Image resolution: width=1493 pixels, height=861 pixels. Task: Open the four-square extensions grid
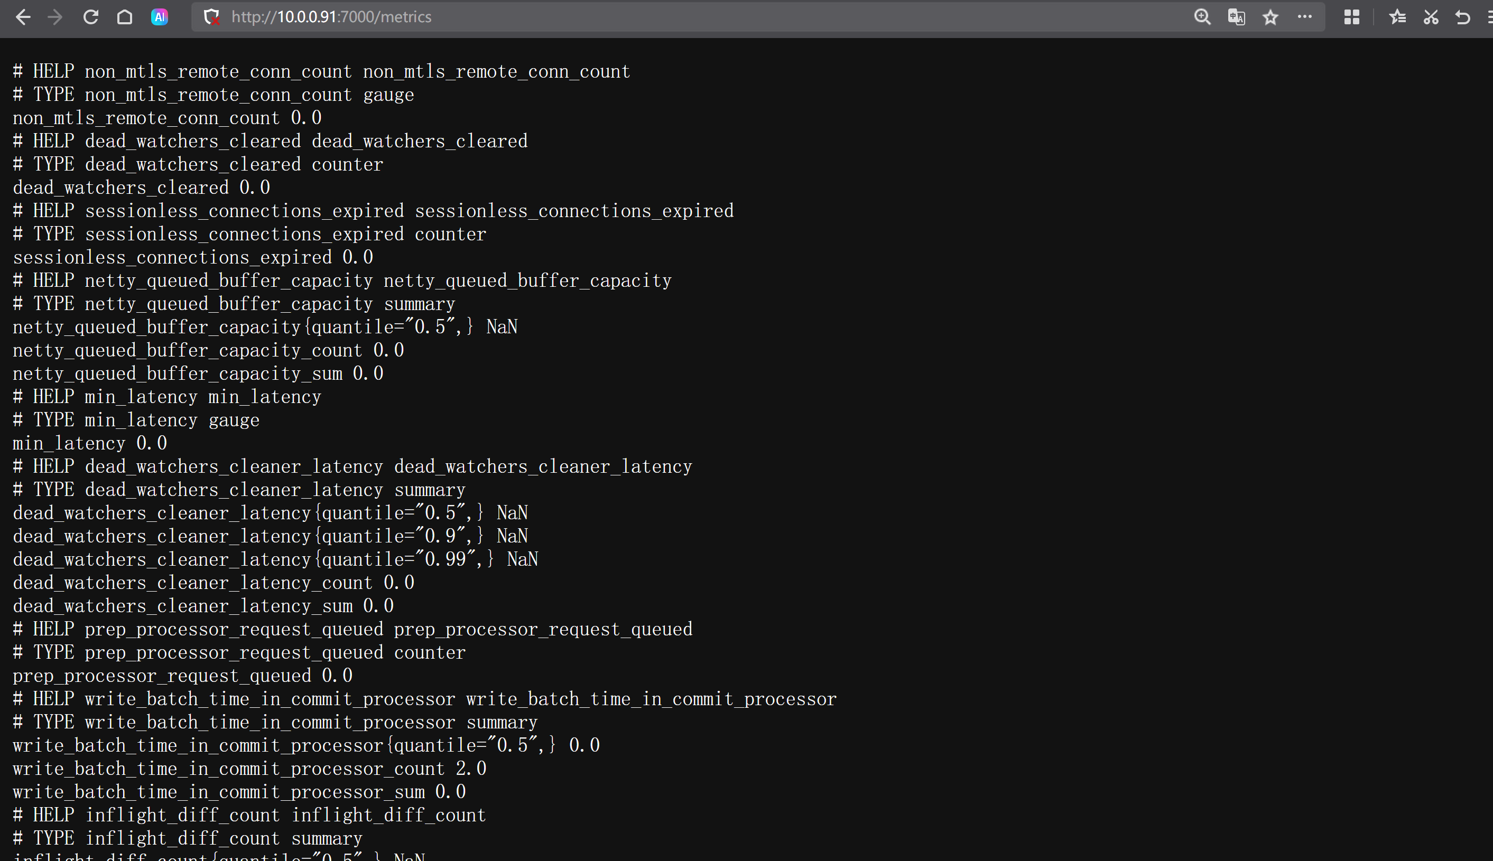[x=1351, y=17]
